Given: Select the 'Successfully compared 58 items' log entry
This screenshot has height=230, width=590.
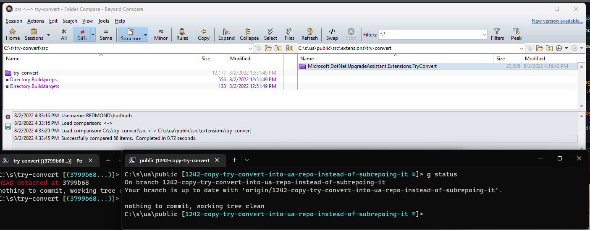Looking at the screenshot, I should [x=295, y=138].
